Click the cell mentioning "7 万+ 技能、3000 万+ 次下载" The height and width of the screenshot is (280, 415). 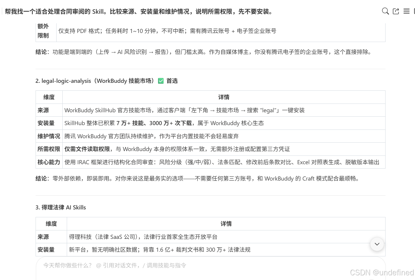(224, 123)
